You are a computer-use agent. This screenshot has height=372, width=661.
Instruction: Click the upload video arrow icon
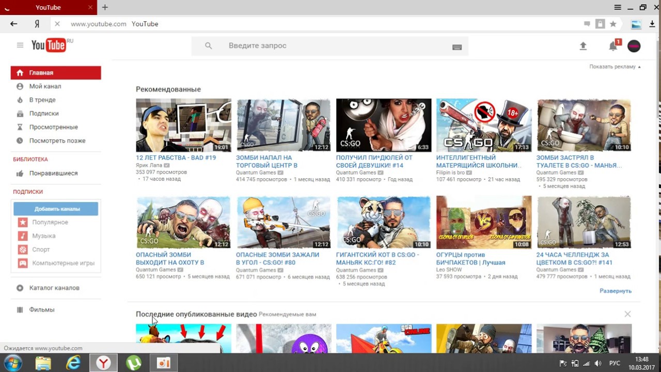(583, 46)
